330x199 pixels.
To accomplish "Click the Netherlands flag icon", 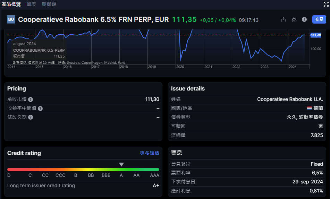I will [310, 108].
